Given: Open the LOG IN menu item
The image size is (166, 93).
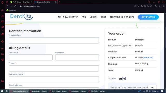Looking at the screenshot, I should pyautogui.click(x=93, y=17).
